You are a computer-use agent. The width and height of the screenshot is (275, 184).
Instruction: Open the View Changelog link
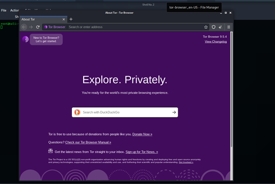tap(216, 42)
